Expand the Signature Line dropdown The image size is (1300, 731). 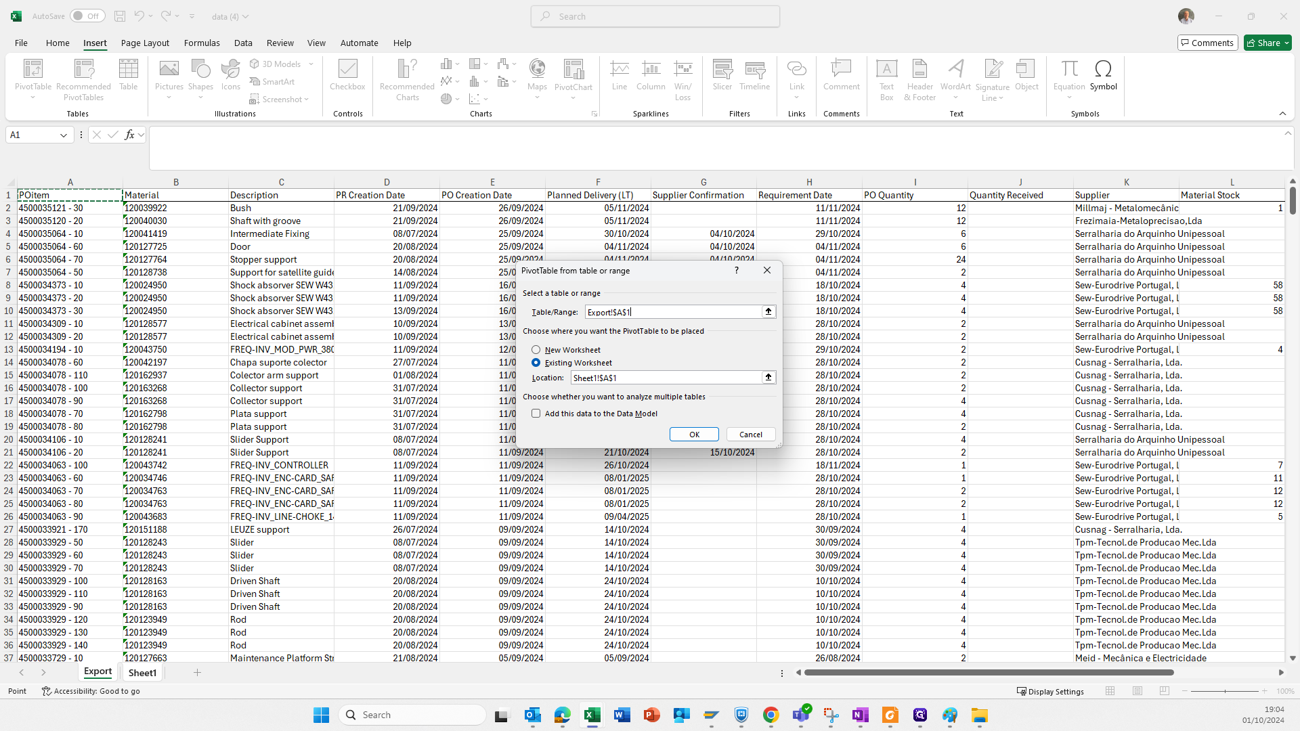[x=1001, y=99]
